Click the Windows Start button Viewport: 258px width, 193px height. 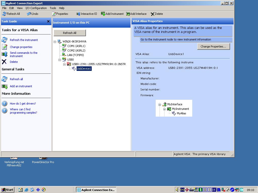pos(7,190)
